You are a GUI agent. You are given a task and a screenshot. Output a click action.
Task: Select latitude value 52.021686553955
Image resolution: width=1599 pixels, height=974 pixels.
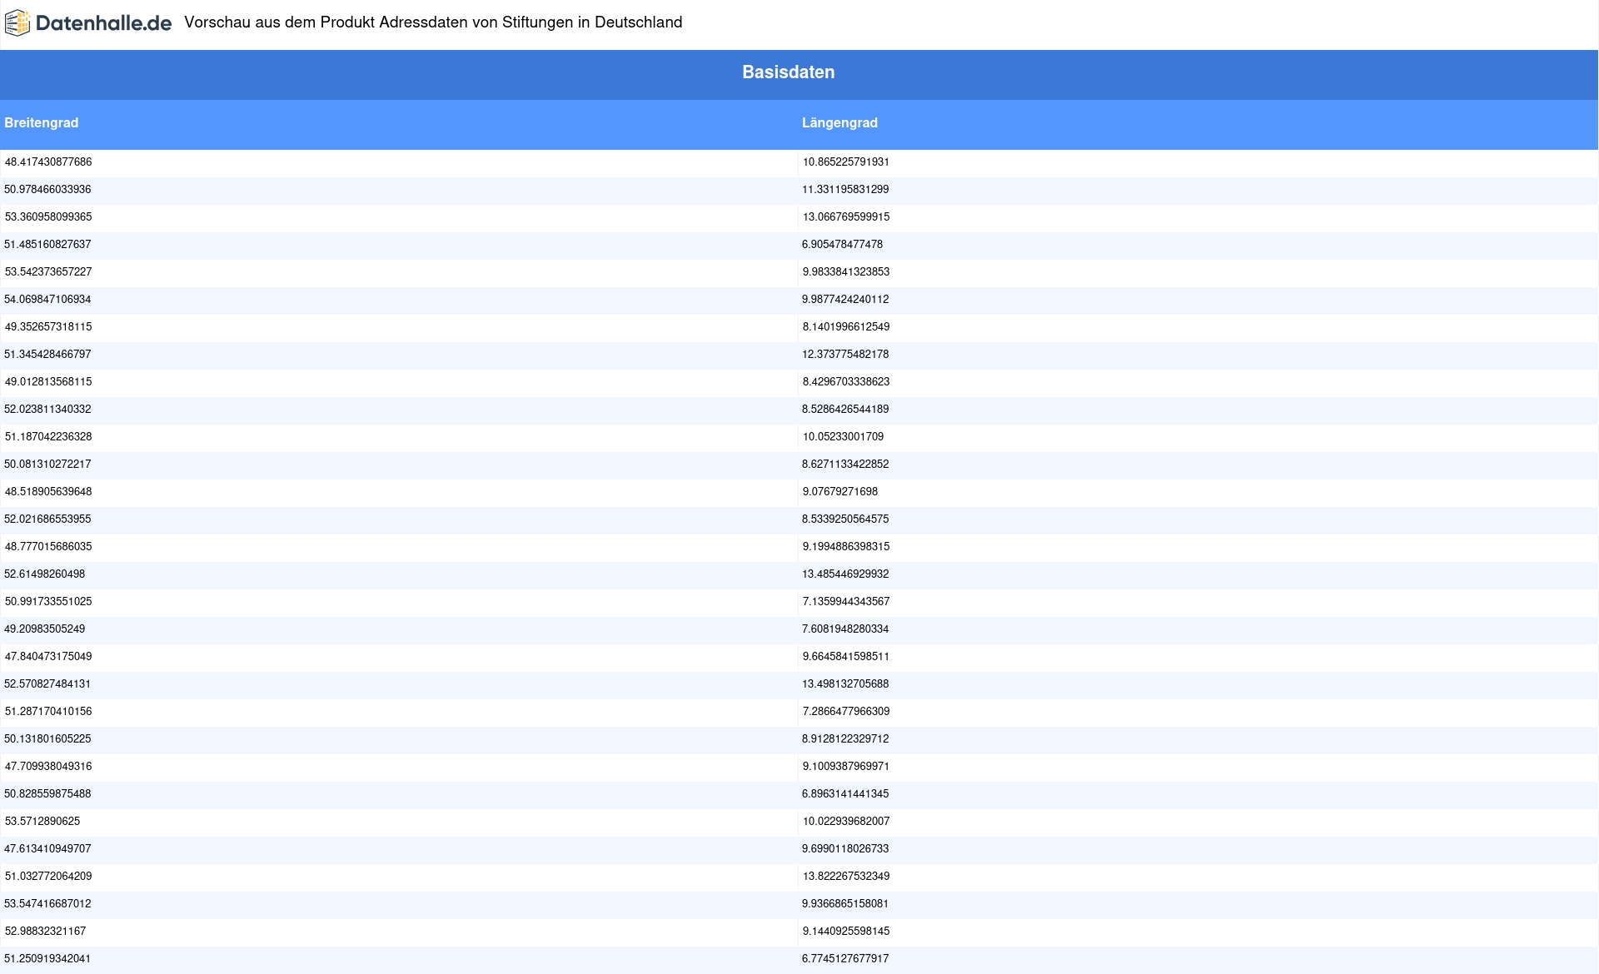[47, 519]
